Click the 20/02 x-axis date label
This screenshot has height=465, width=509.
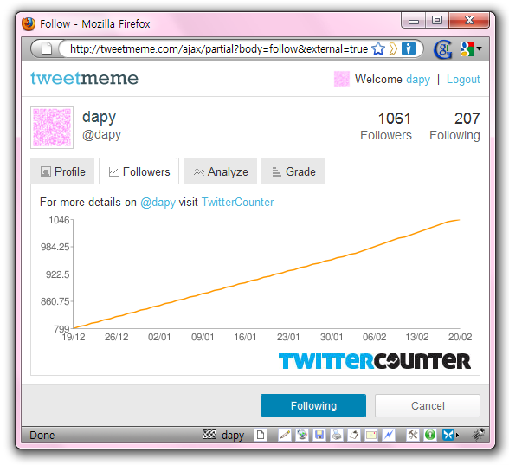click(x=460, y=337)
